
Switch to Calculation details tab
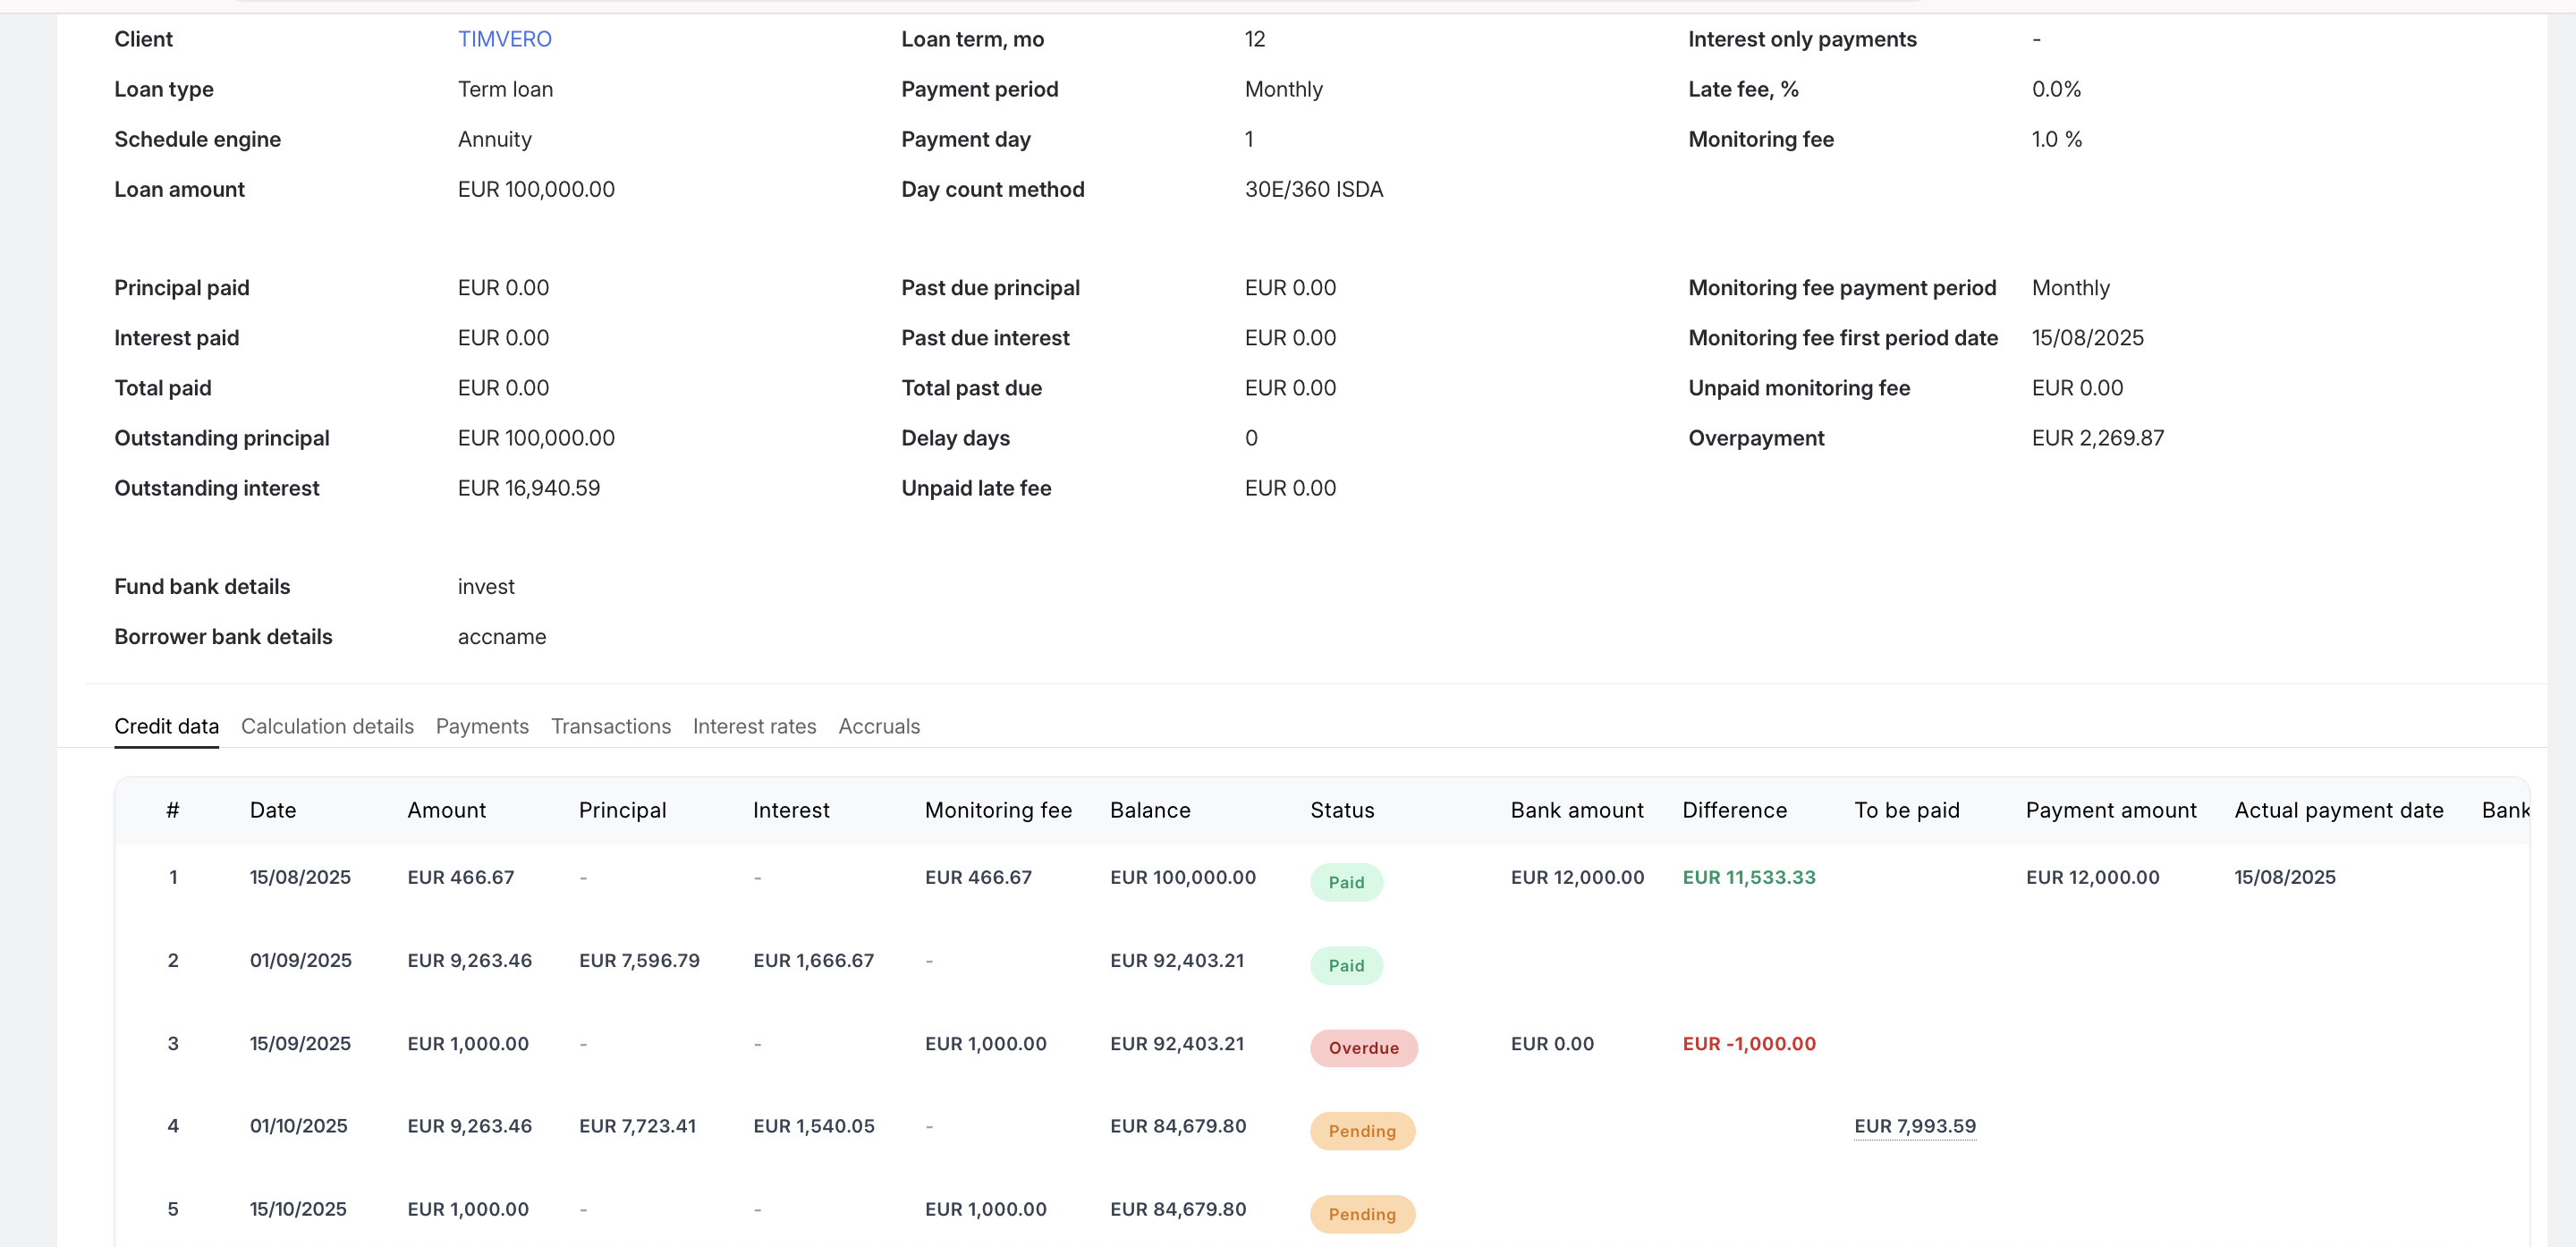327,726
